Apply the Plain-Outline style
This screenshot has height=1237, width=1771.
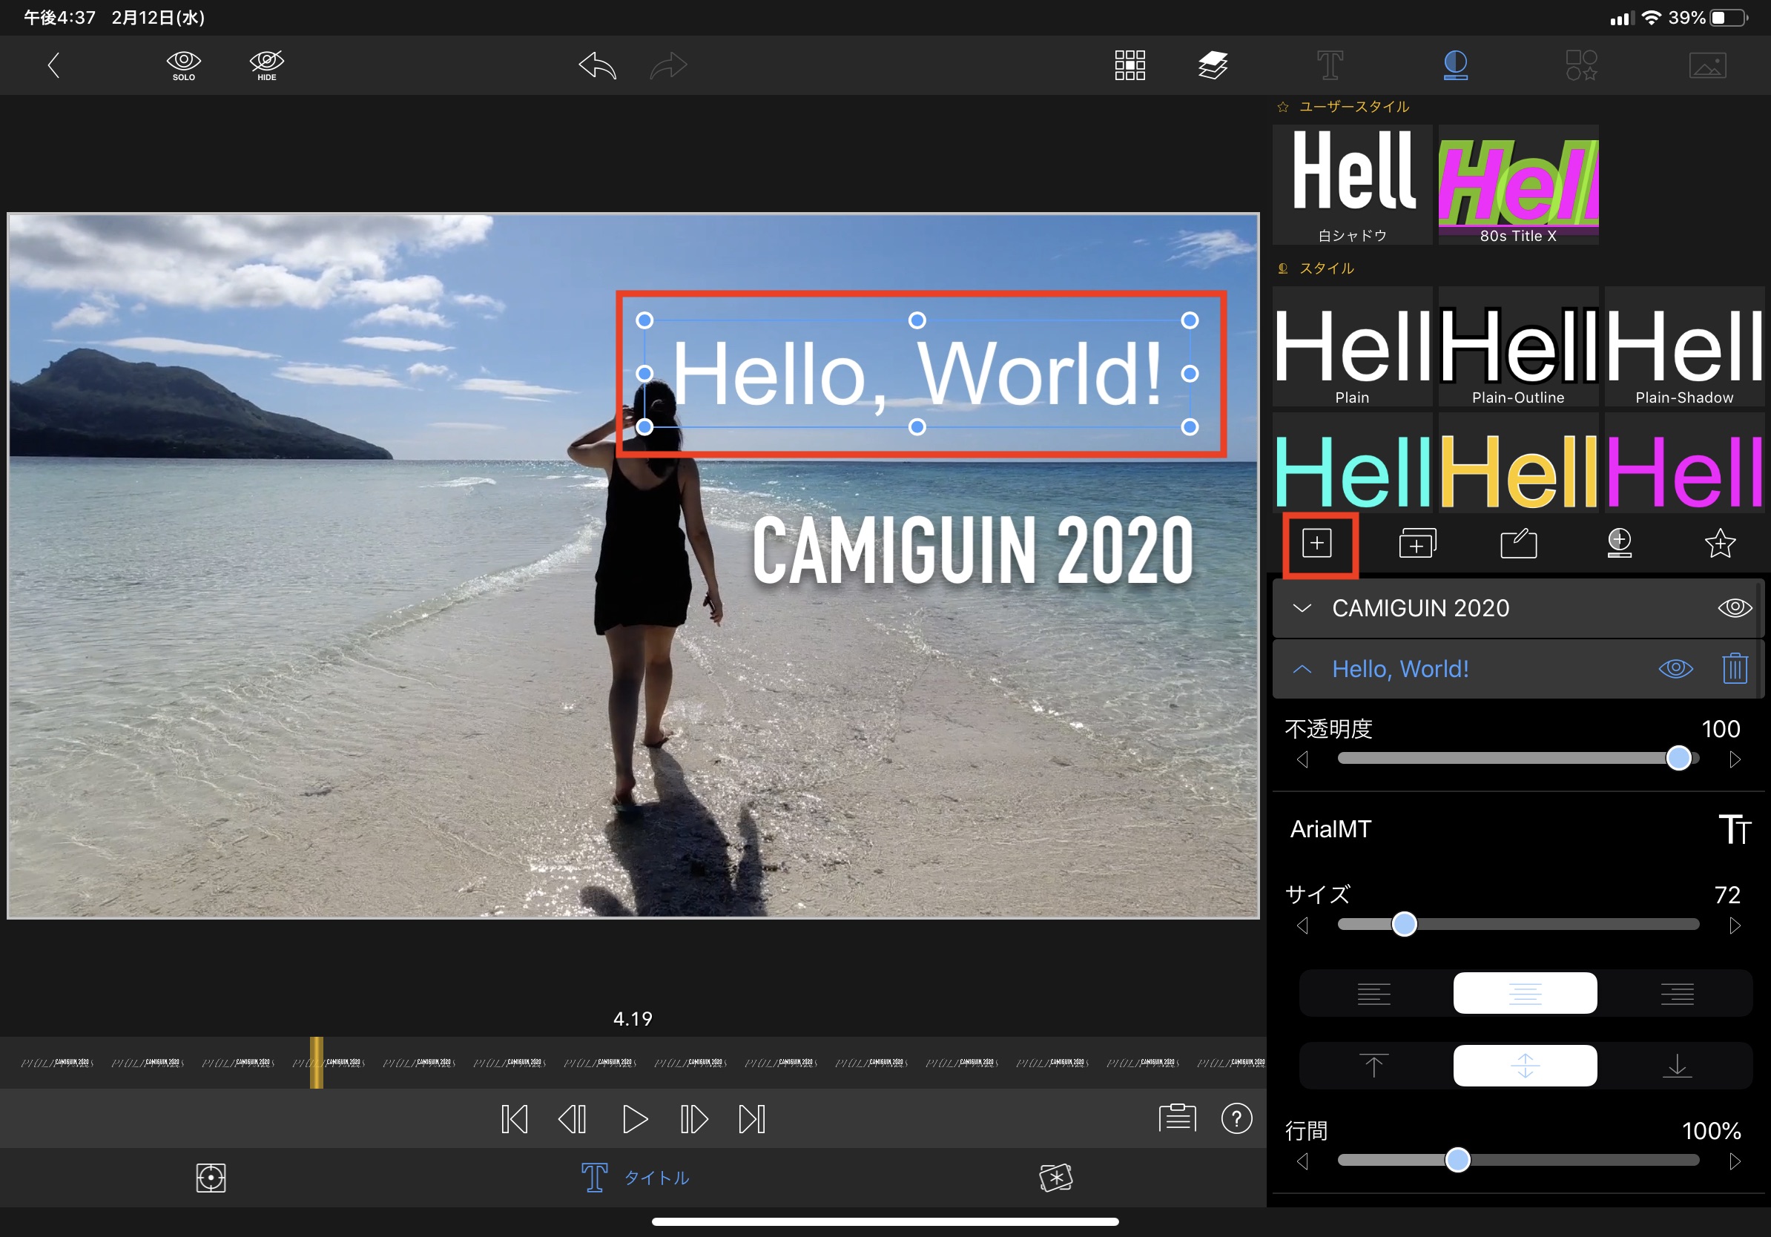coord(1518,347)
